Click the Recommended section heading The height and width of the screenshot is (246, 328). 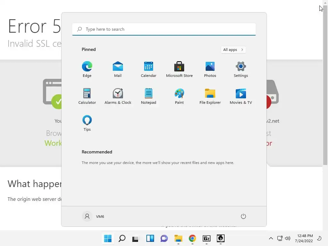[97, 152]
